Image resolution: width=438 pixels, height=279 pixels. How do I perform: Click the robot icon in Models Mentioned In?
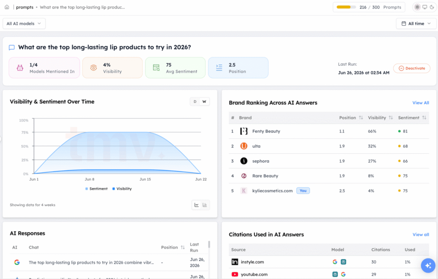tap(20, 68)
